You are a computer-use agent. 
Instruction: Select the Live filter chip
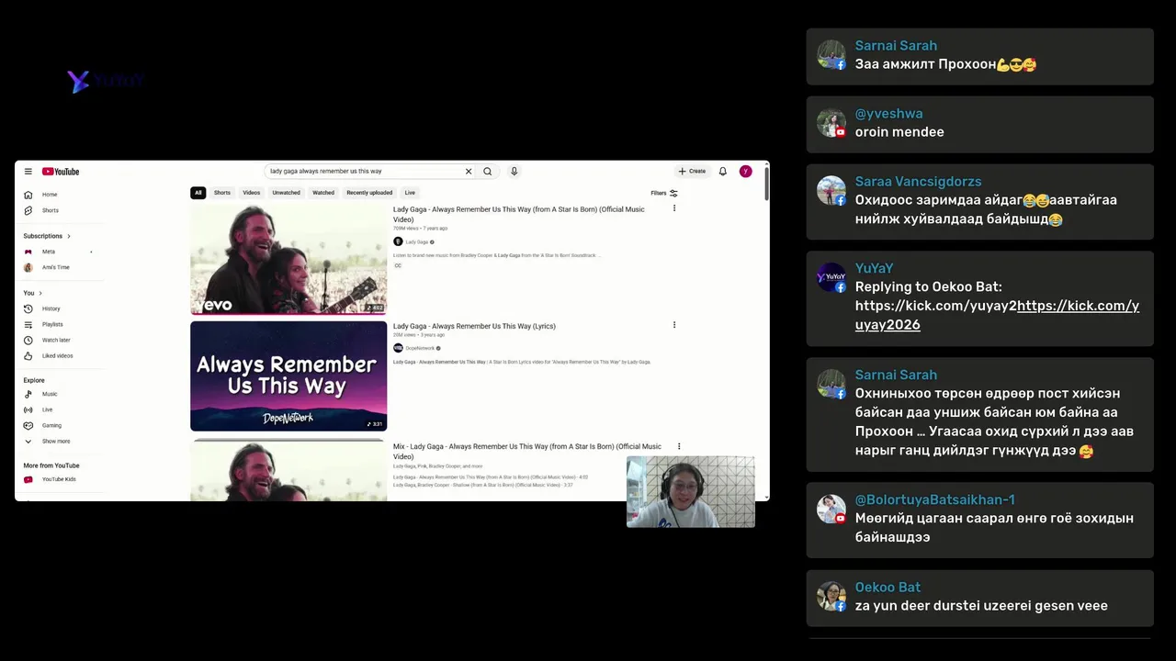410,193
